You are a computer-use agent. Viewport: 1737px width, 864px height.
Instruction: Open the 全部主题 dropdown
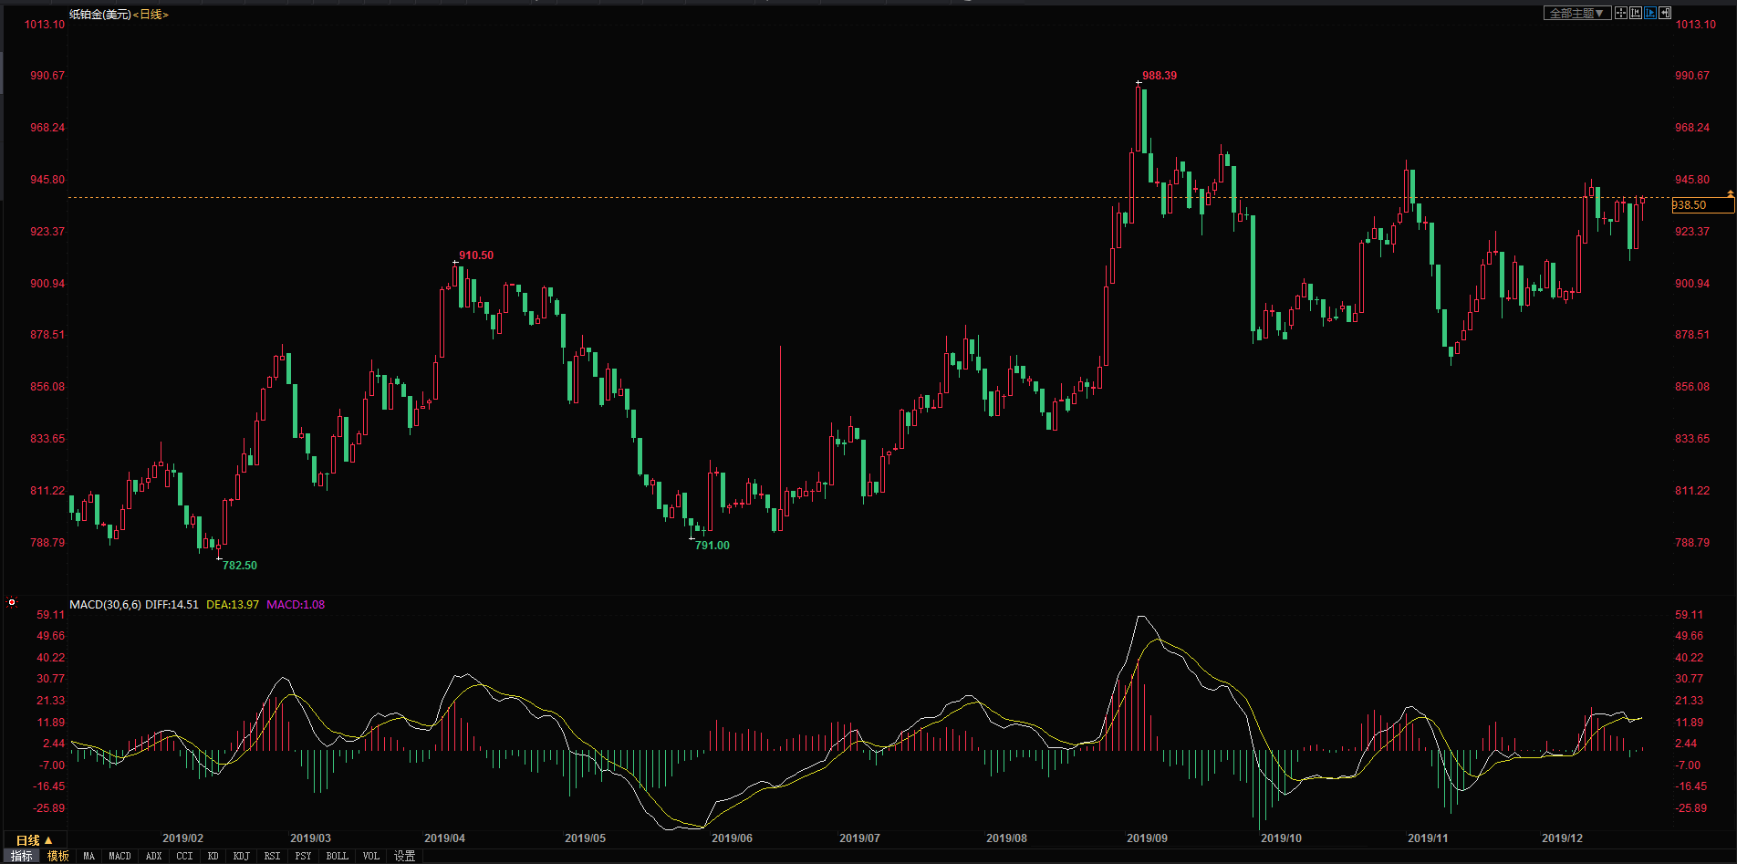coord(1576,13)
